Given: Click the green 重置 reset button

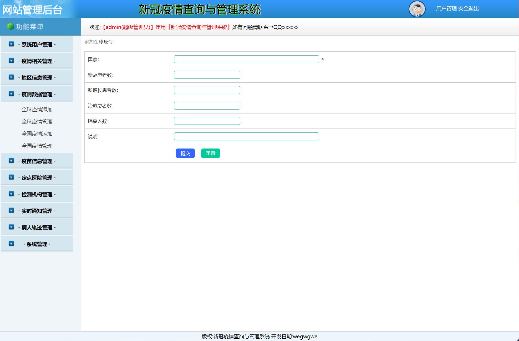Looking at the screenshot, I should pyautogui.click(x=210, y=153).
